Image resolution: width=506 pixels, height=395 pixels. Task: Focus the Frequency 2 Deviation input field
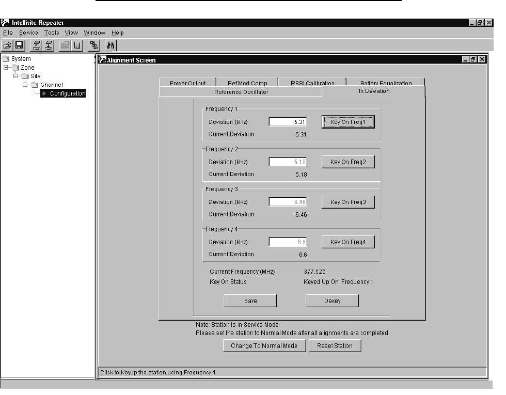coord(288,162)
